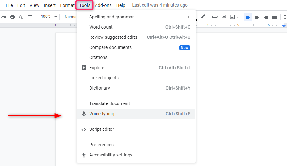Viewport: 287px width, 166px height.
Task: Open Script editor entry
Action: click(x=136, y=129)
